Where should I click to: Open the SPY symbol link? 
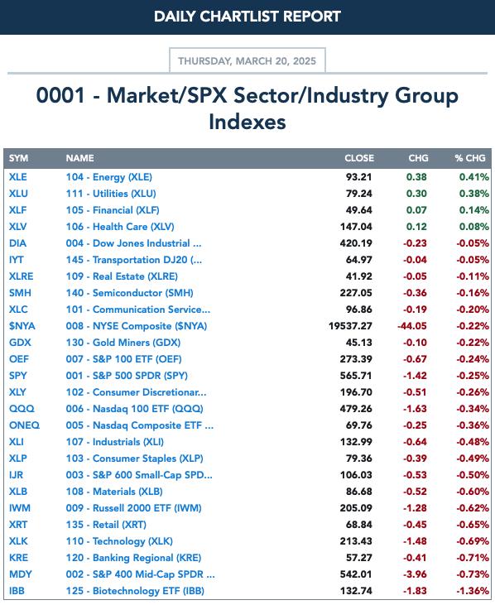[x=18, y=376]
